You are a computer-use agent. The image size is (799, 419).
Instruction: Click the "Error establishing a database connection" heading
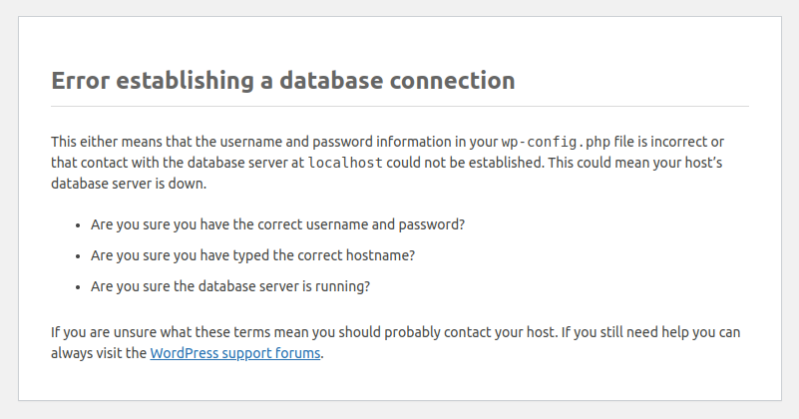pos(283,80)
